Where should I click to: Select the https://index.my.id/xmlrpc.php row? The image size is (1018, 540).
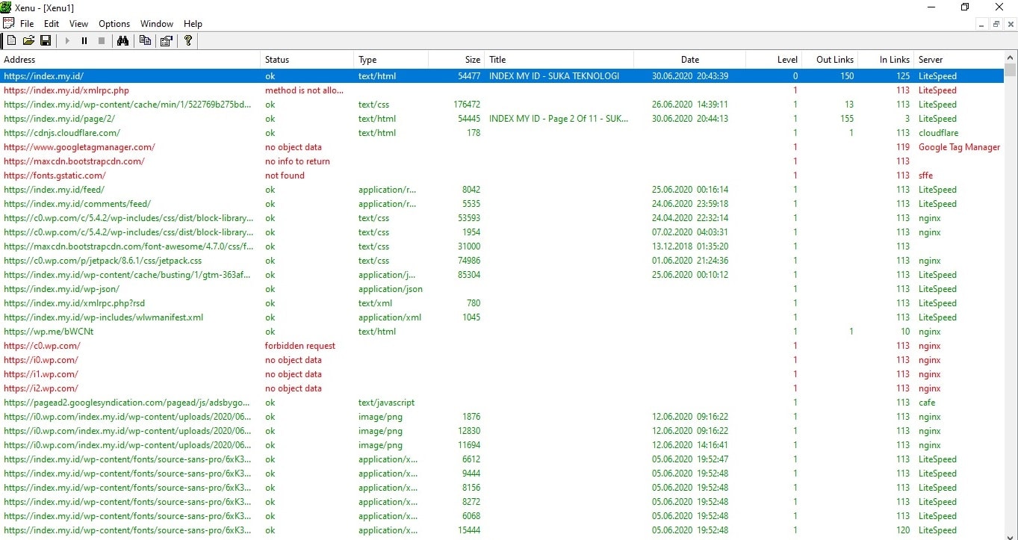pos(502,90)
